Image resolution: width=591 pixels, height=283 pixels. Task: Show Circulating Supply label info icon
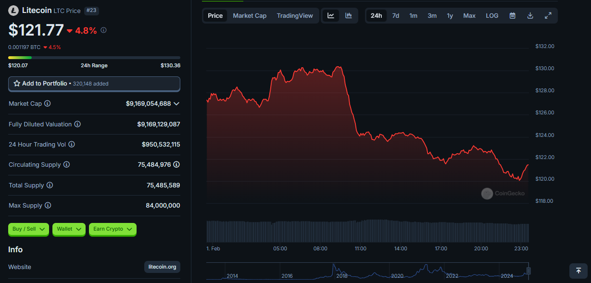pos(66,164)
